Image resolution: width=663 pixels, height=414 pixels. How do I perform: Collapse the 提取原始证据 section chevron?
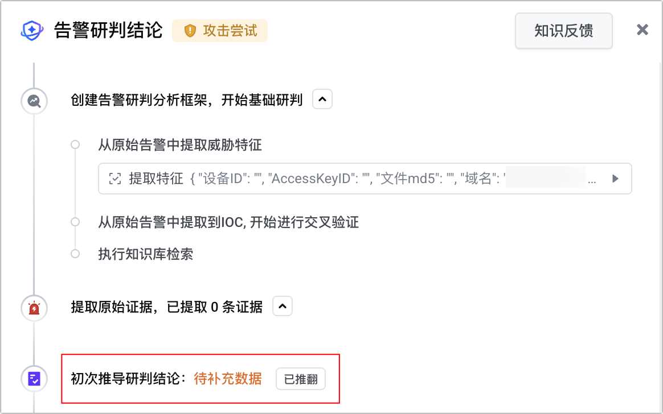(283, 306)
